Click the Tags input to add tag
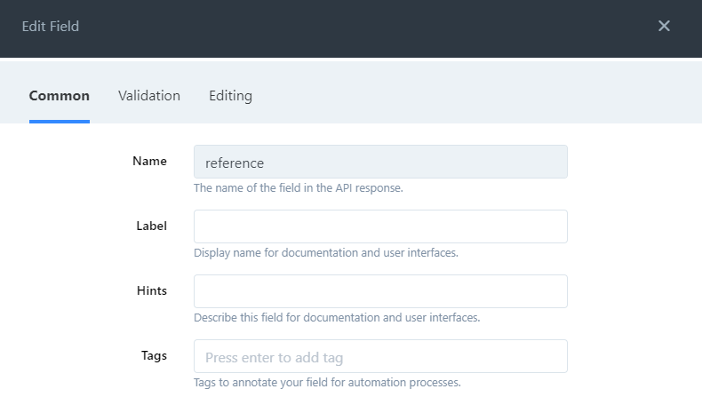The height and width of the screenshot is (405, 702). [380, 356]
